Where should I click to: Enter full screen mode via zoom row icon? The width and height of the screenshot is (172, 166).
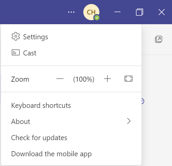(x=128, y=79)
